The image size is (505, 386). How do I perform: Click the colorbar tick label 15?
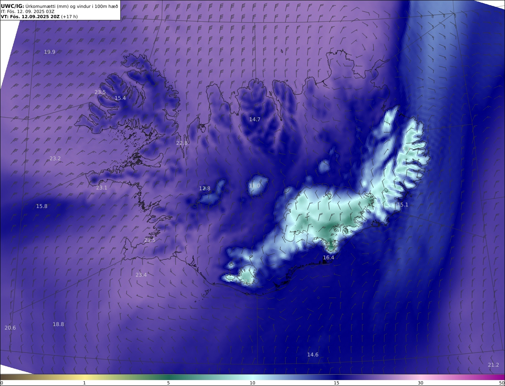[x=337, y=383]
